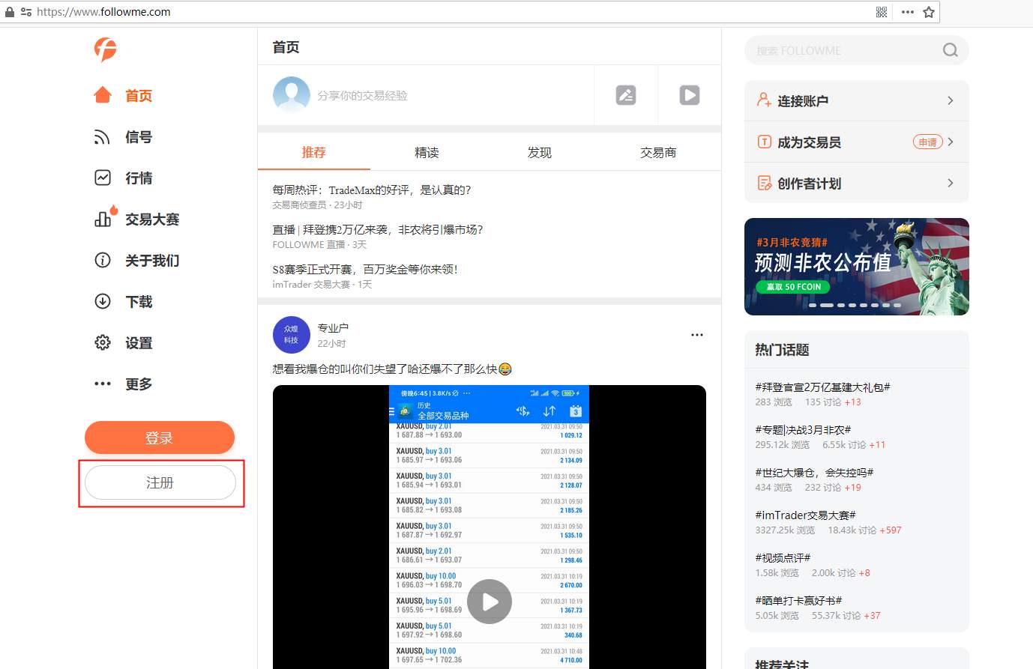Viewport: 1033px width, 669px height.
Task: Open live post 拜登携2万亿来袭
Action: pyautogui.click(x=378, y=229)
